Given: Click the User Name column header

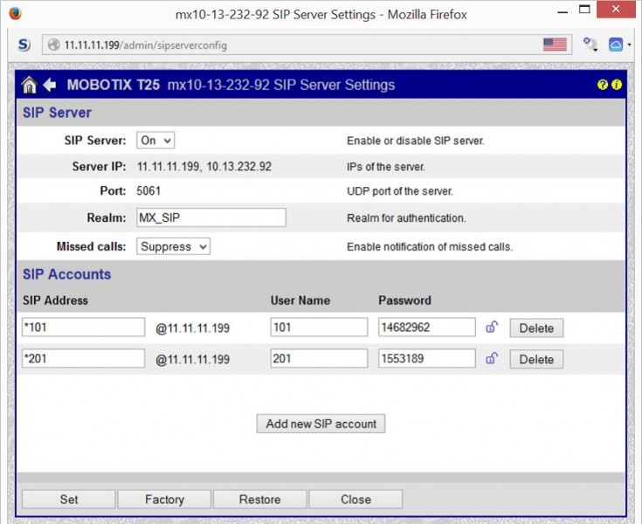Looking at the screenshot, I should tap(300, 300).
